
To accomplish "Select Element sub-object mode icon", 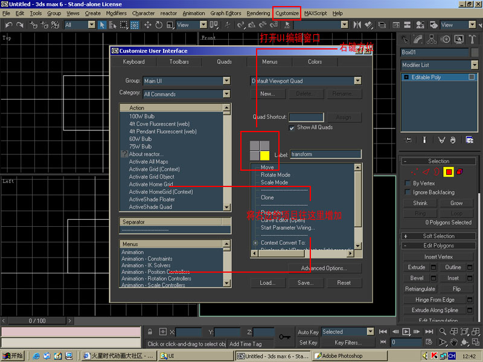I will pyautogui.click(x=460, y=173).
